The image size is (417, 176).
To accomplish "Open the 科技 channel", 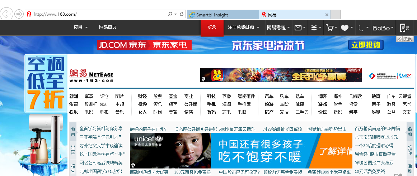I will [211, 97].
